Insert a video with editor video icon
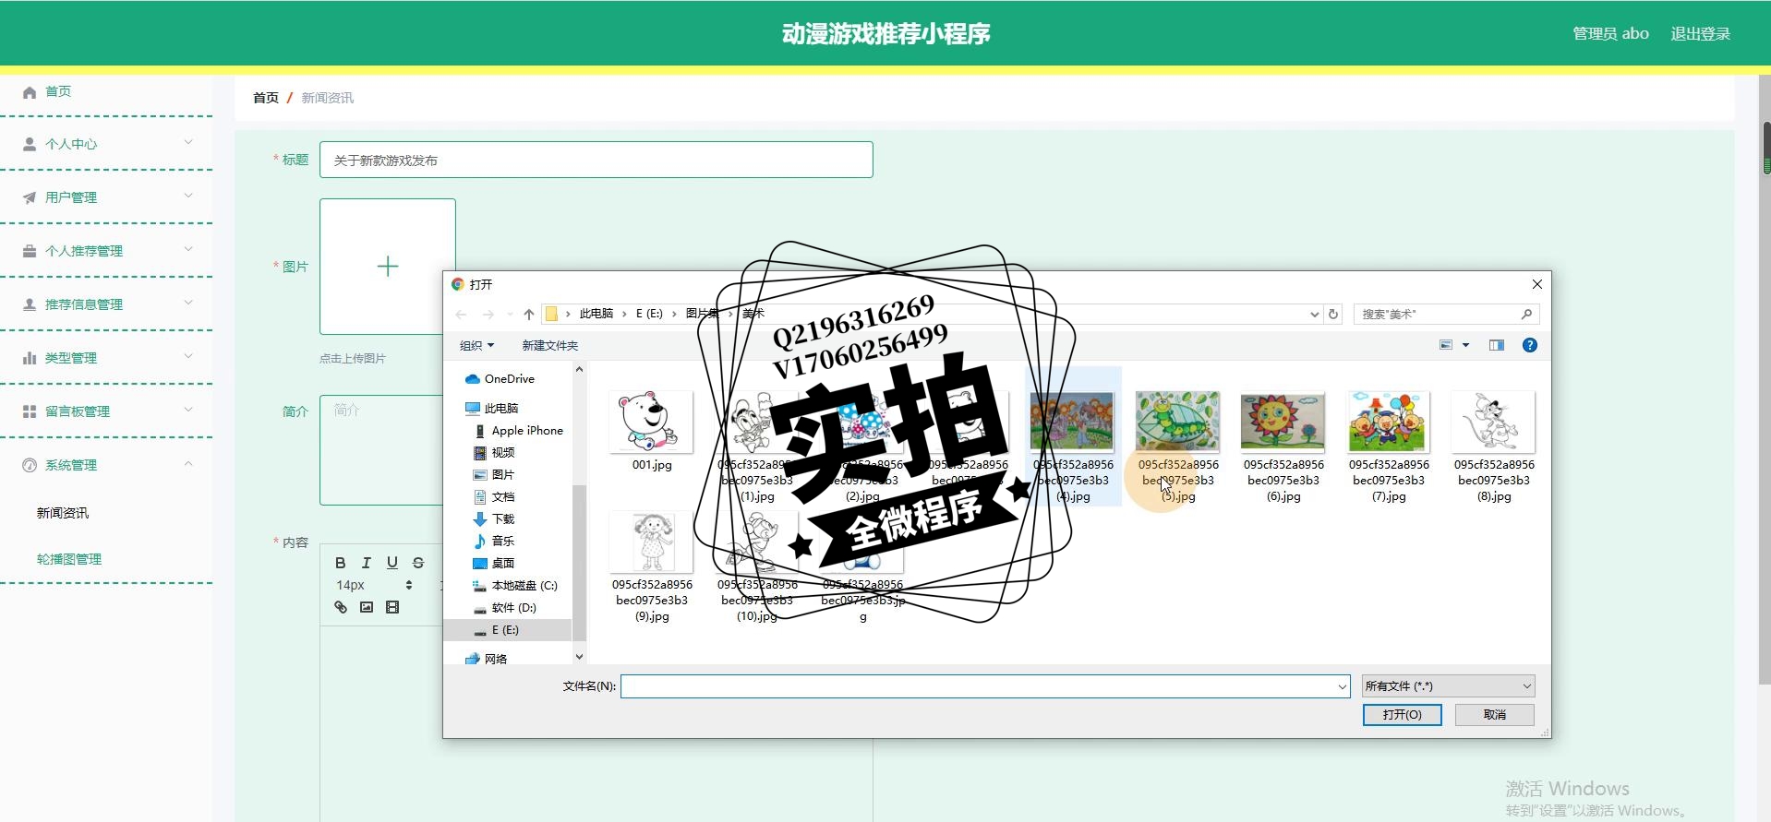1771x822 pixels. tap(392, 607)
